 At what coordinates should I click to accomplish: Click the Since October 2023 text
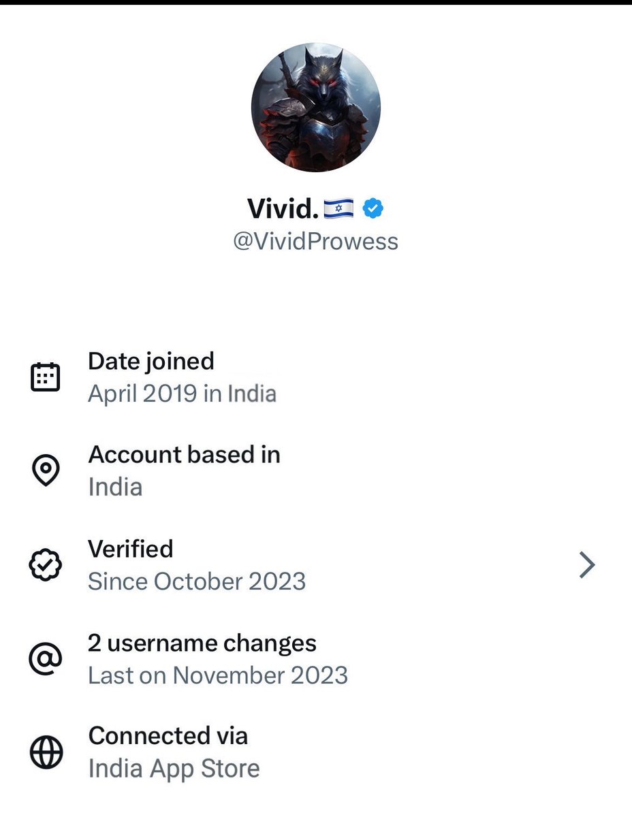point(197,581)
